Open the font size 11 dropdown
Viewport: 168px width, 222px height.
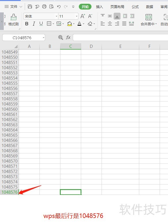click(x=77, y=16)
